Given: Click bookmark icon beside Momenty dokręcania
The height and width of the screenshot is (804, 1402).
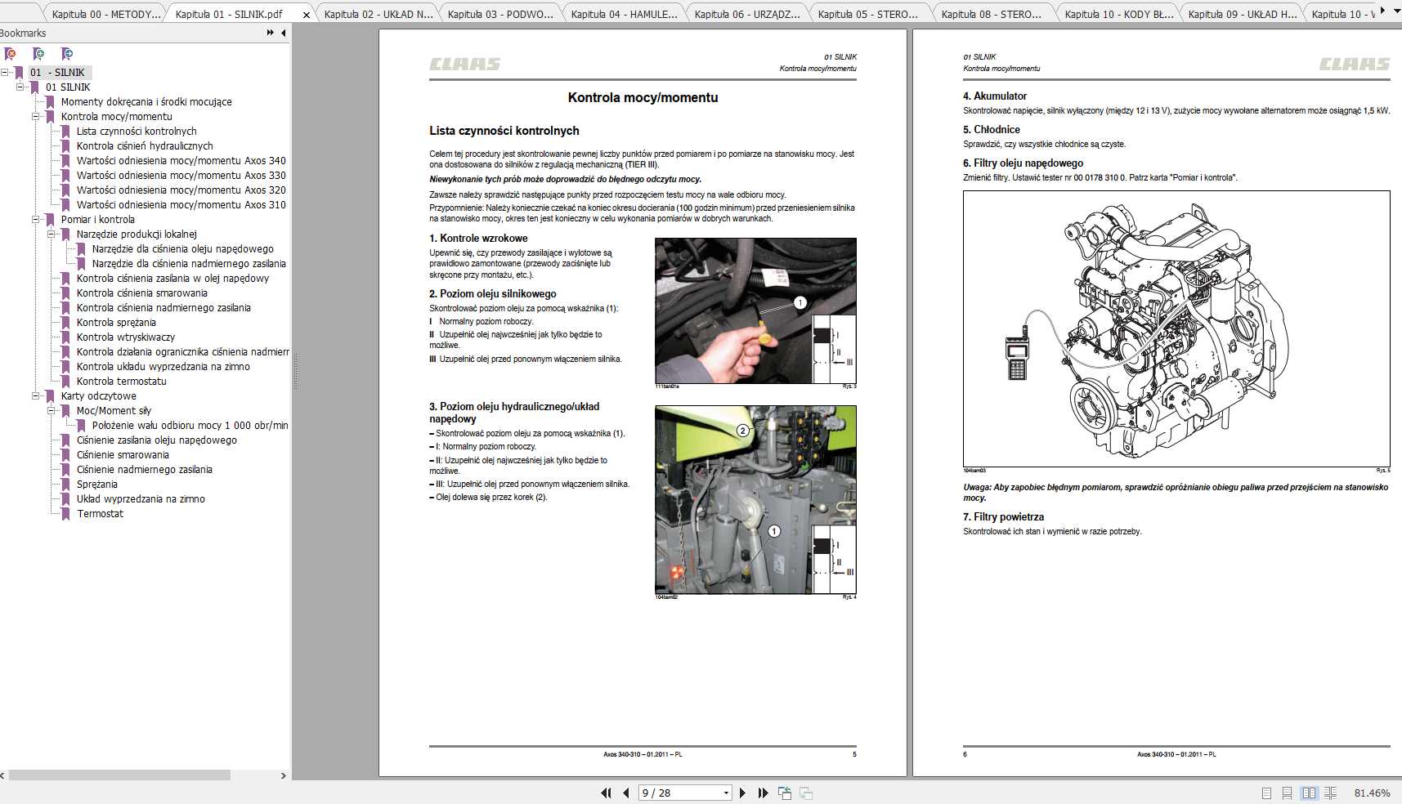Looking at the screenshot, I should coord(51,102).
